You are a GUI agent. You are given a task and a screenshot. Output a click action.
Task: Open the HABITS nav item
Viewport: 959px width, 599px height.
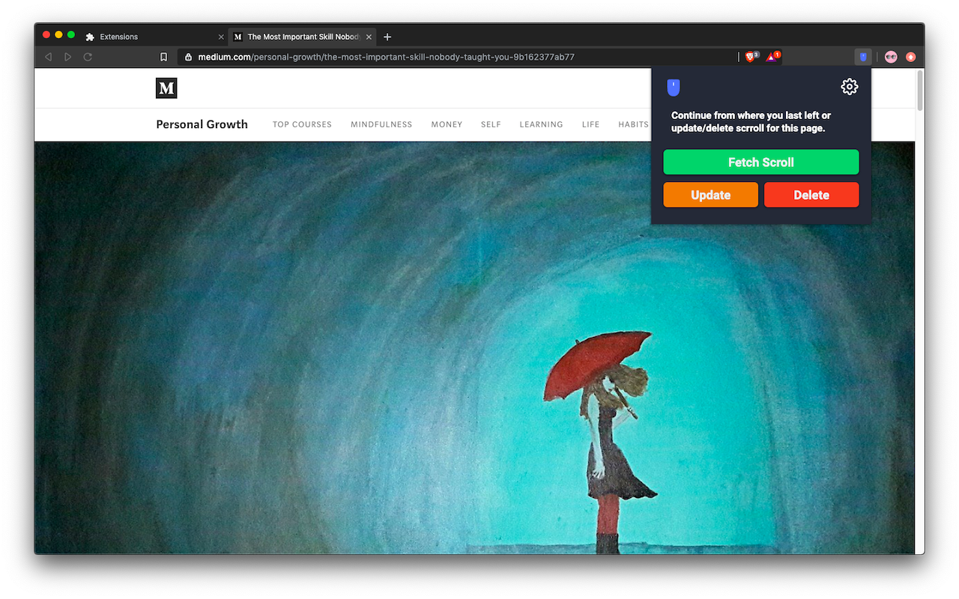click(633, 124)
